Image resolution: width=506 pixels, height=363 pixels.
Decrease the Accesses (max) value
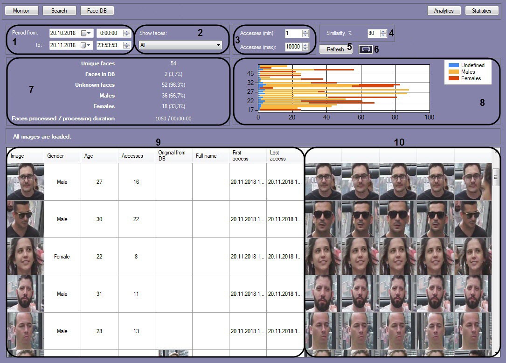click(305, 49)
